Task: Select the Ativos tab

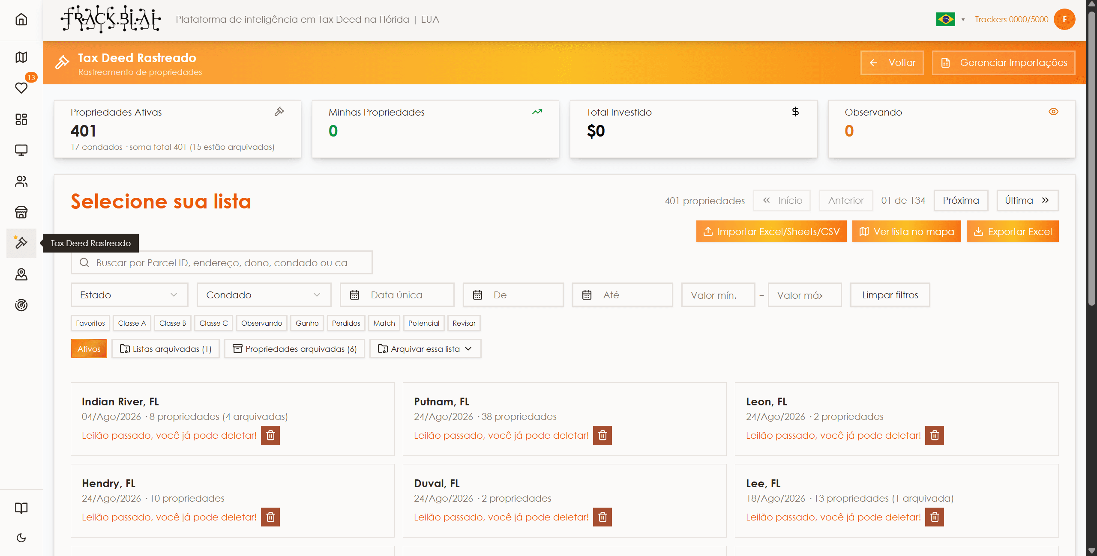Action: pos(89,349)
